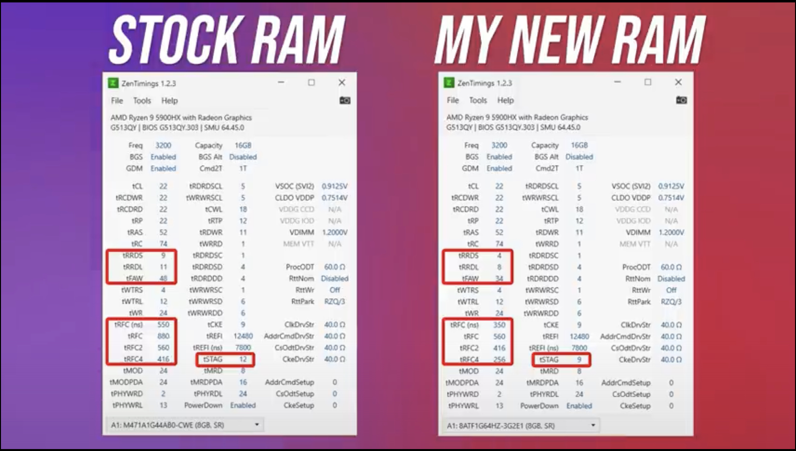Click the ZenTimings app icon in the Stock RAM window title bar
This screenshot has height=451, width=796.
coord(113,83)
